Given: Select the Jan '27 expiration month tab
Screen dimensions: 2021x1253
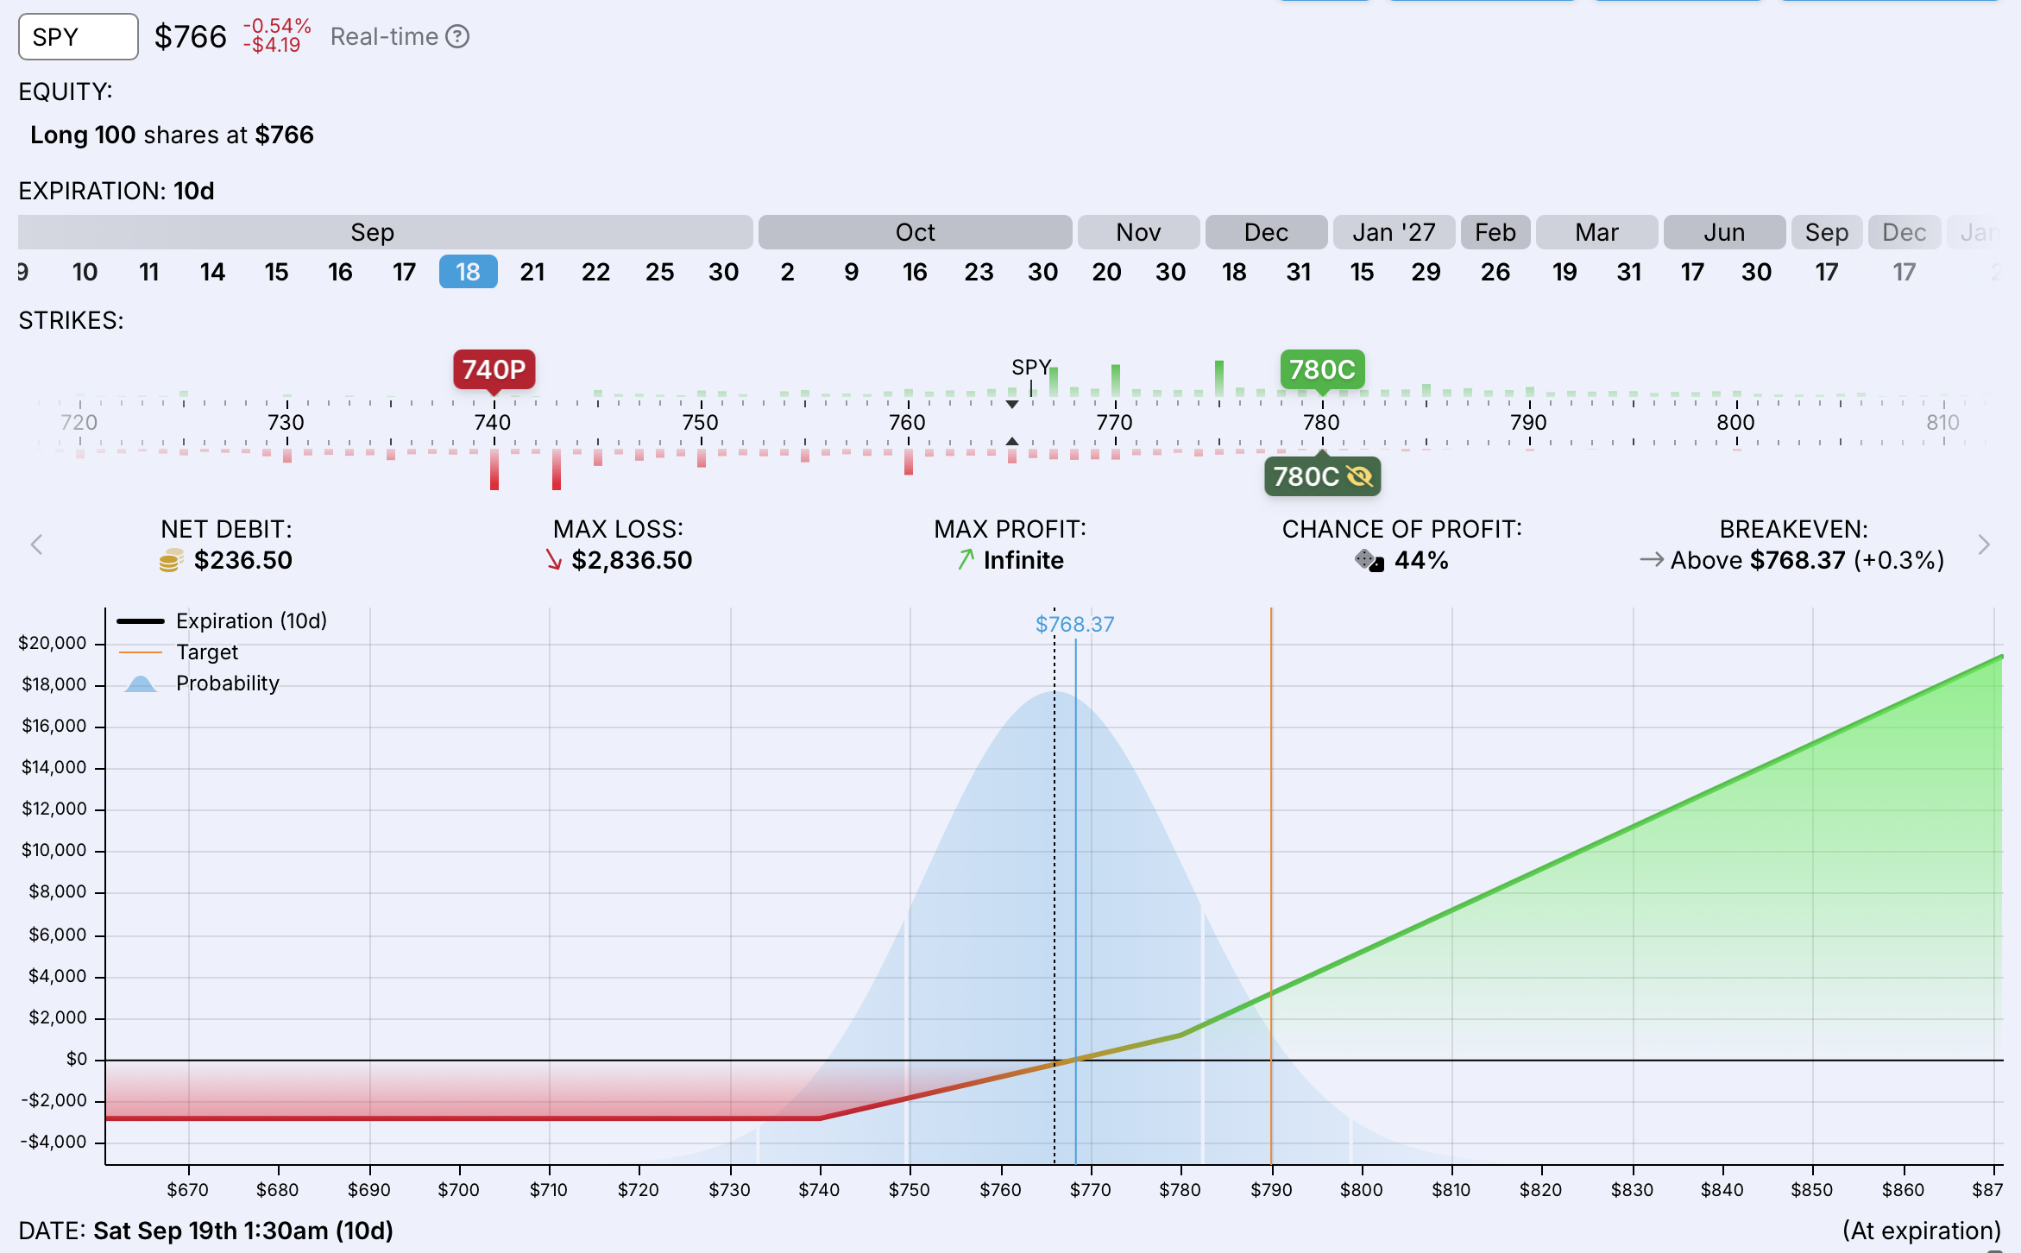Looking at the screenshot, I should pyautogui.click(x=1394, y=232).
